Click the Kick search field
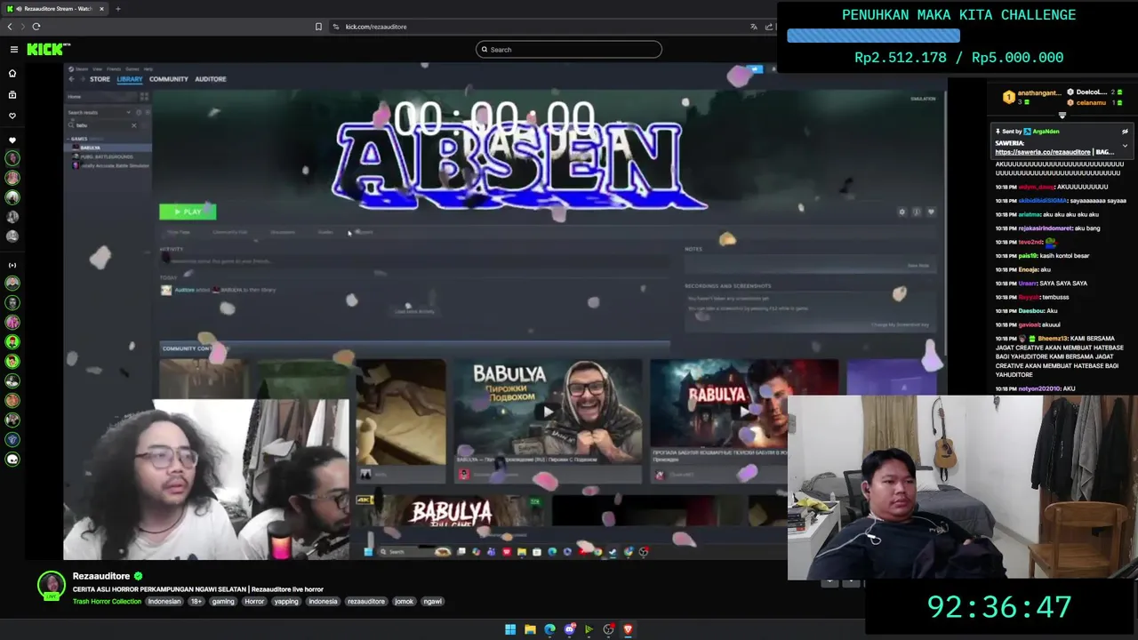 569,50
